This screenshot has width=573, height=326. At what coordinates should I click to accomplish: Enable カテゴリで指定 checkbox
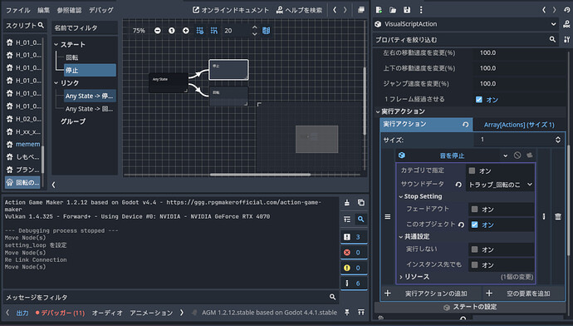pyautogui.click(x=473, y=170)
